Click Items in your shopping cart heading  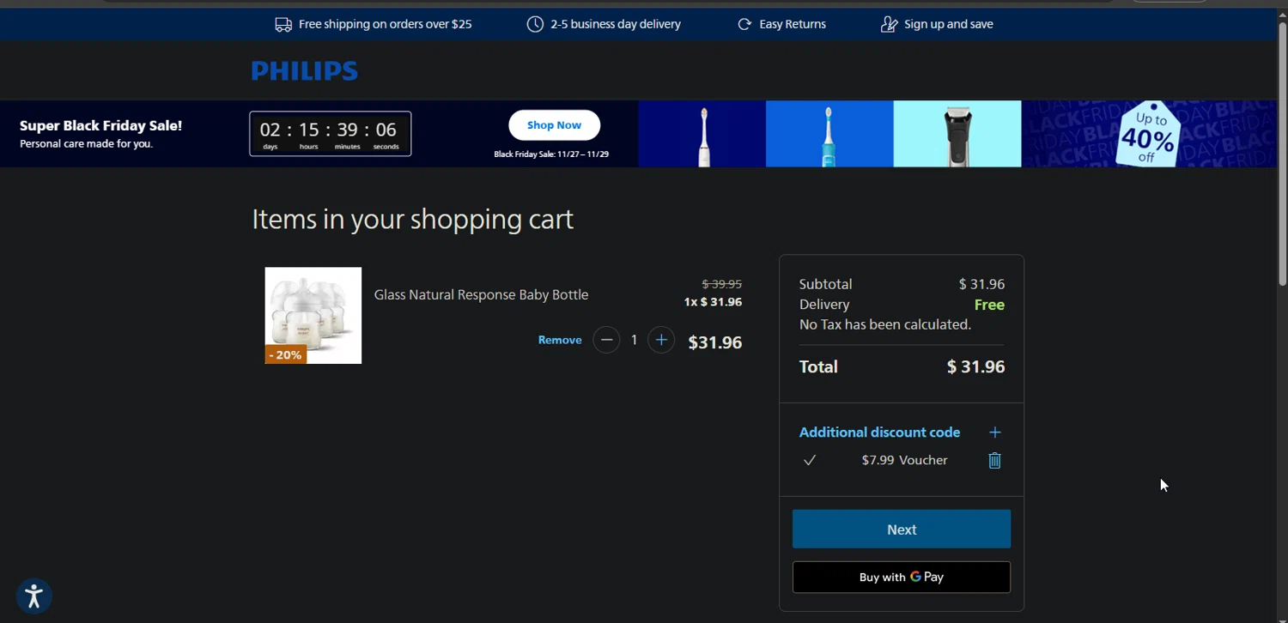coord(412,220)
